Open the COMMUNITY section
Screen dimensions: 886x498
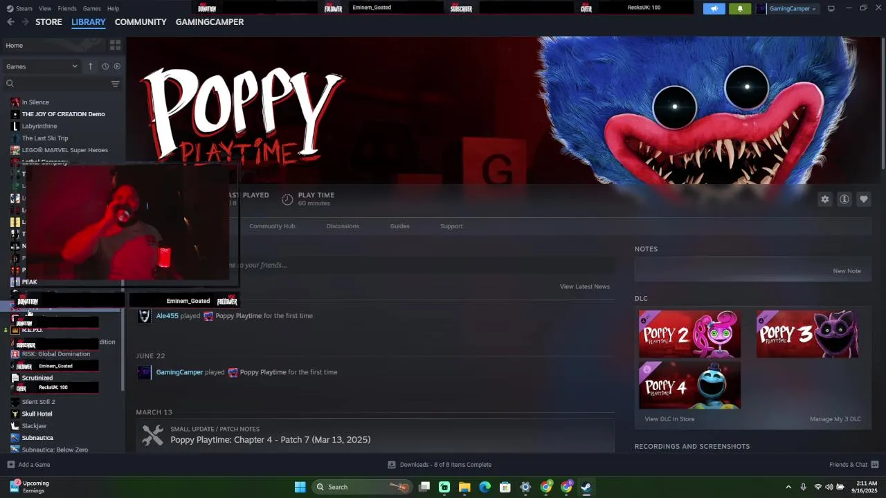pyautogui.click(x=141, y=22)
